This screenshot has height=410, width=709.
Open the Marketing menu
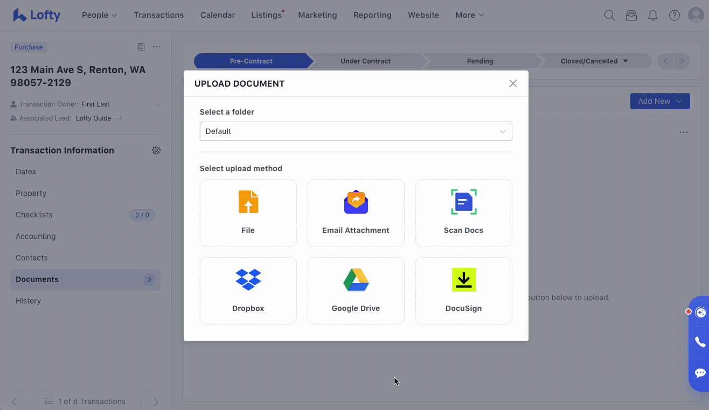point(317,15)
